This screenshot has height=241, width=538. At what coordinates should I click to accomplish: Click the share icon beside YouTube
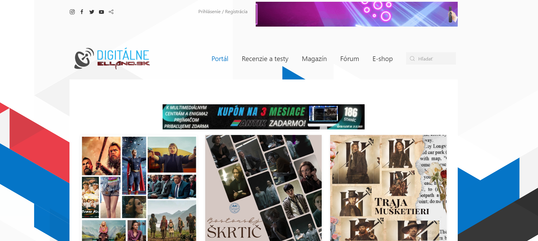111,12
